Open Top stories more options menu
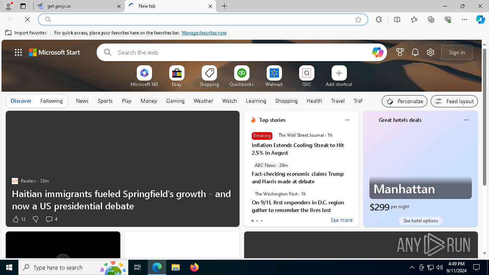This screenshot has height=275, width=489. (347, 120)
